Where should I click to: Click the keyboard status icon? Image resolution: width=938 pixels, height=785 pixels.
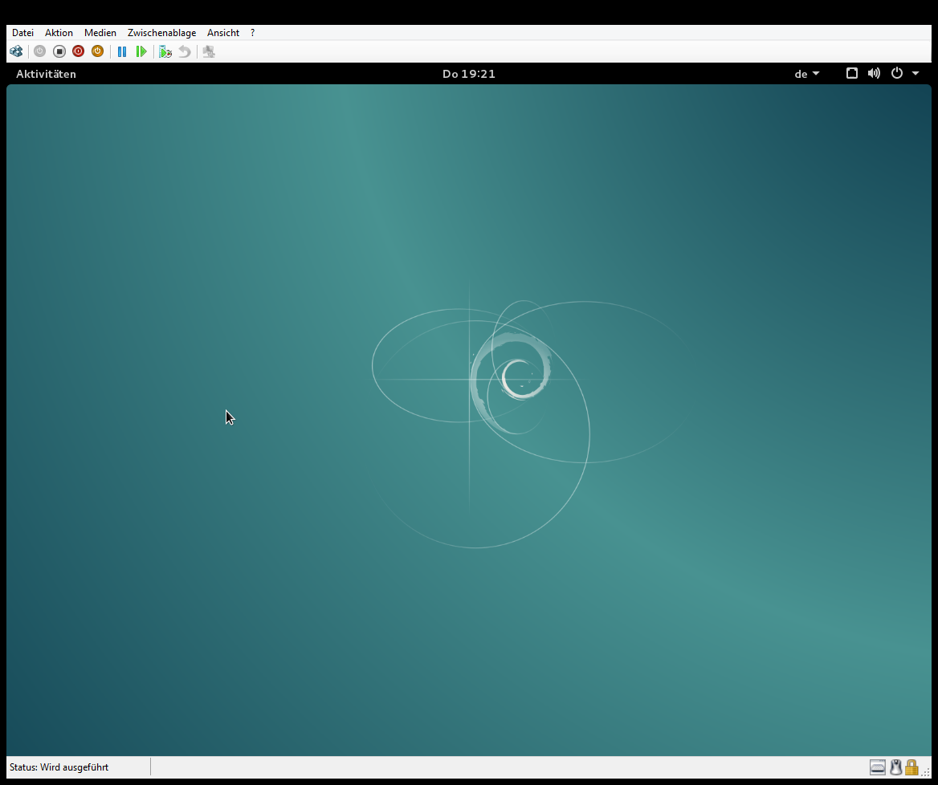click(878, 767)
